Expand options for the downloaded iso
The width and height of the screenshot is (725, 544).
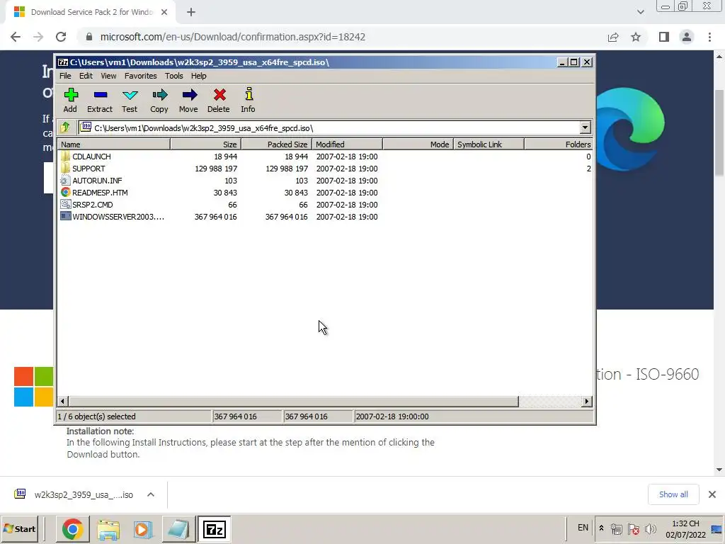(151, 494)
